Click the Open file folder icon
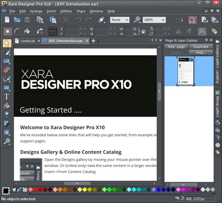The image size is (222, 203). pos(17,20)
